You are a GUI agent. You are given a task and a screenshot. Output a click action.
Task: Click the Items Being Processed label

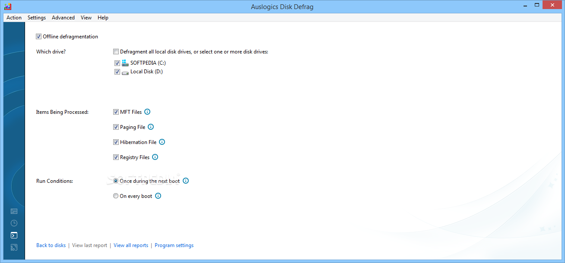[62, 112]
